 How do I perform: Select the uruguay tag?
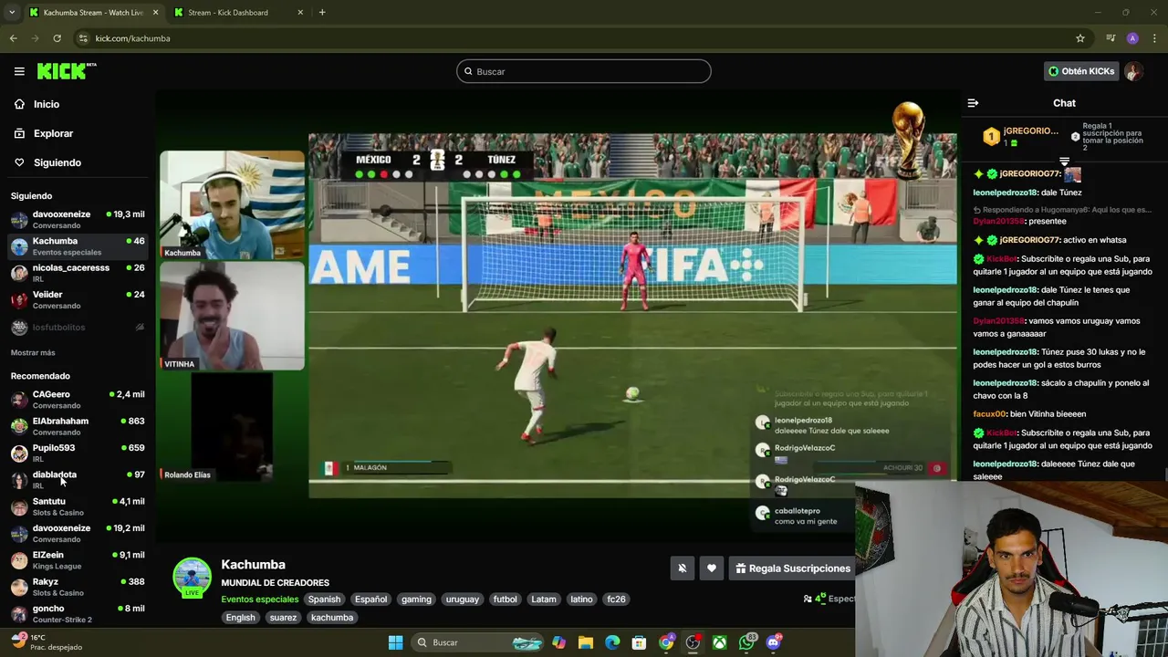(x=463, y=600)
